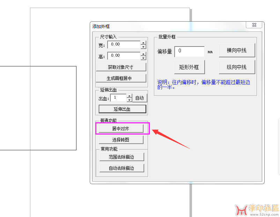Click the 居中对齐 button

(121, 129)
